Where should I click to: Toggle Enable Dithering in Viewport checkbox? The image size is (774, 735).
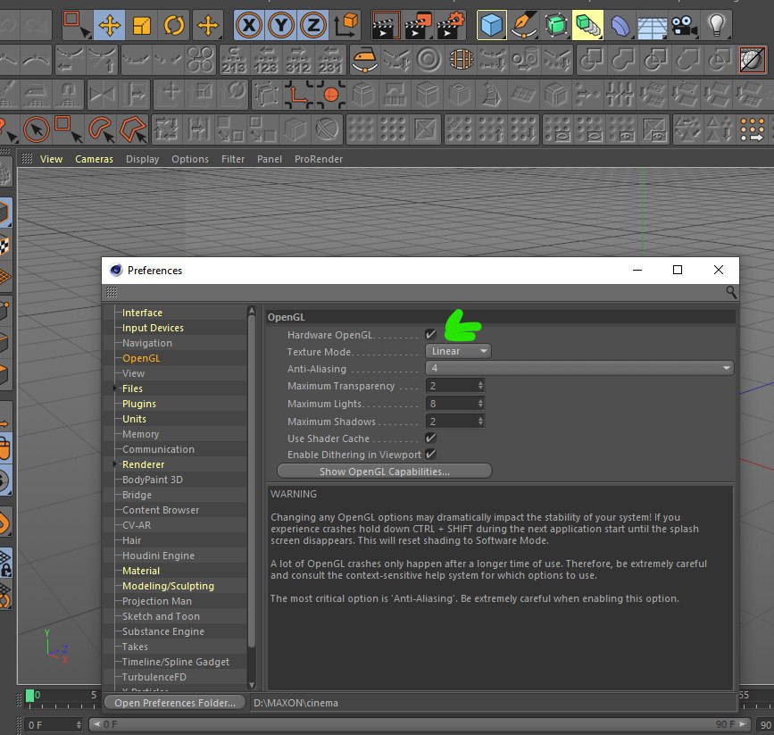coord(430,455)
